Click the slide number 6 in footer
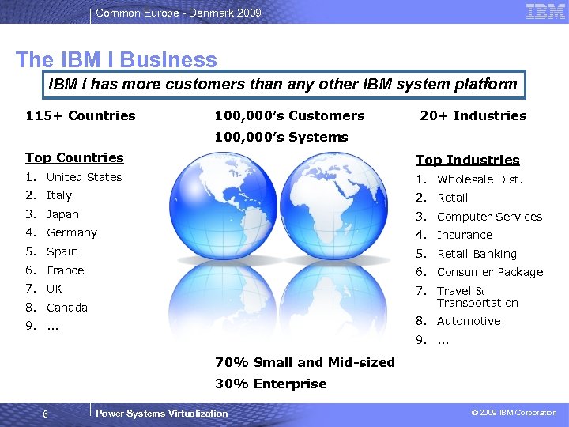Viewport: 569px width, 427px height. [45, 414]
